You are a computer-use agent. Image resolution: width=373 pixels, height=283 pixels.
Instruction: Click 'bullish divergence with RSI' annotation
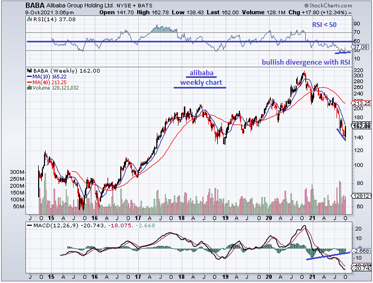click(306, 63)
